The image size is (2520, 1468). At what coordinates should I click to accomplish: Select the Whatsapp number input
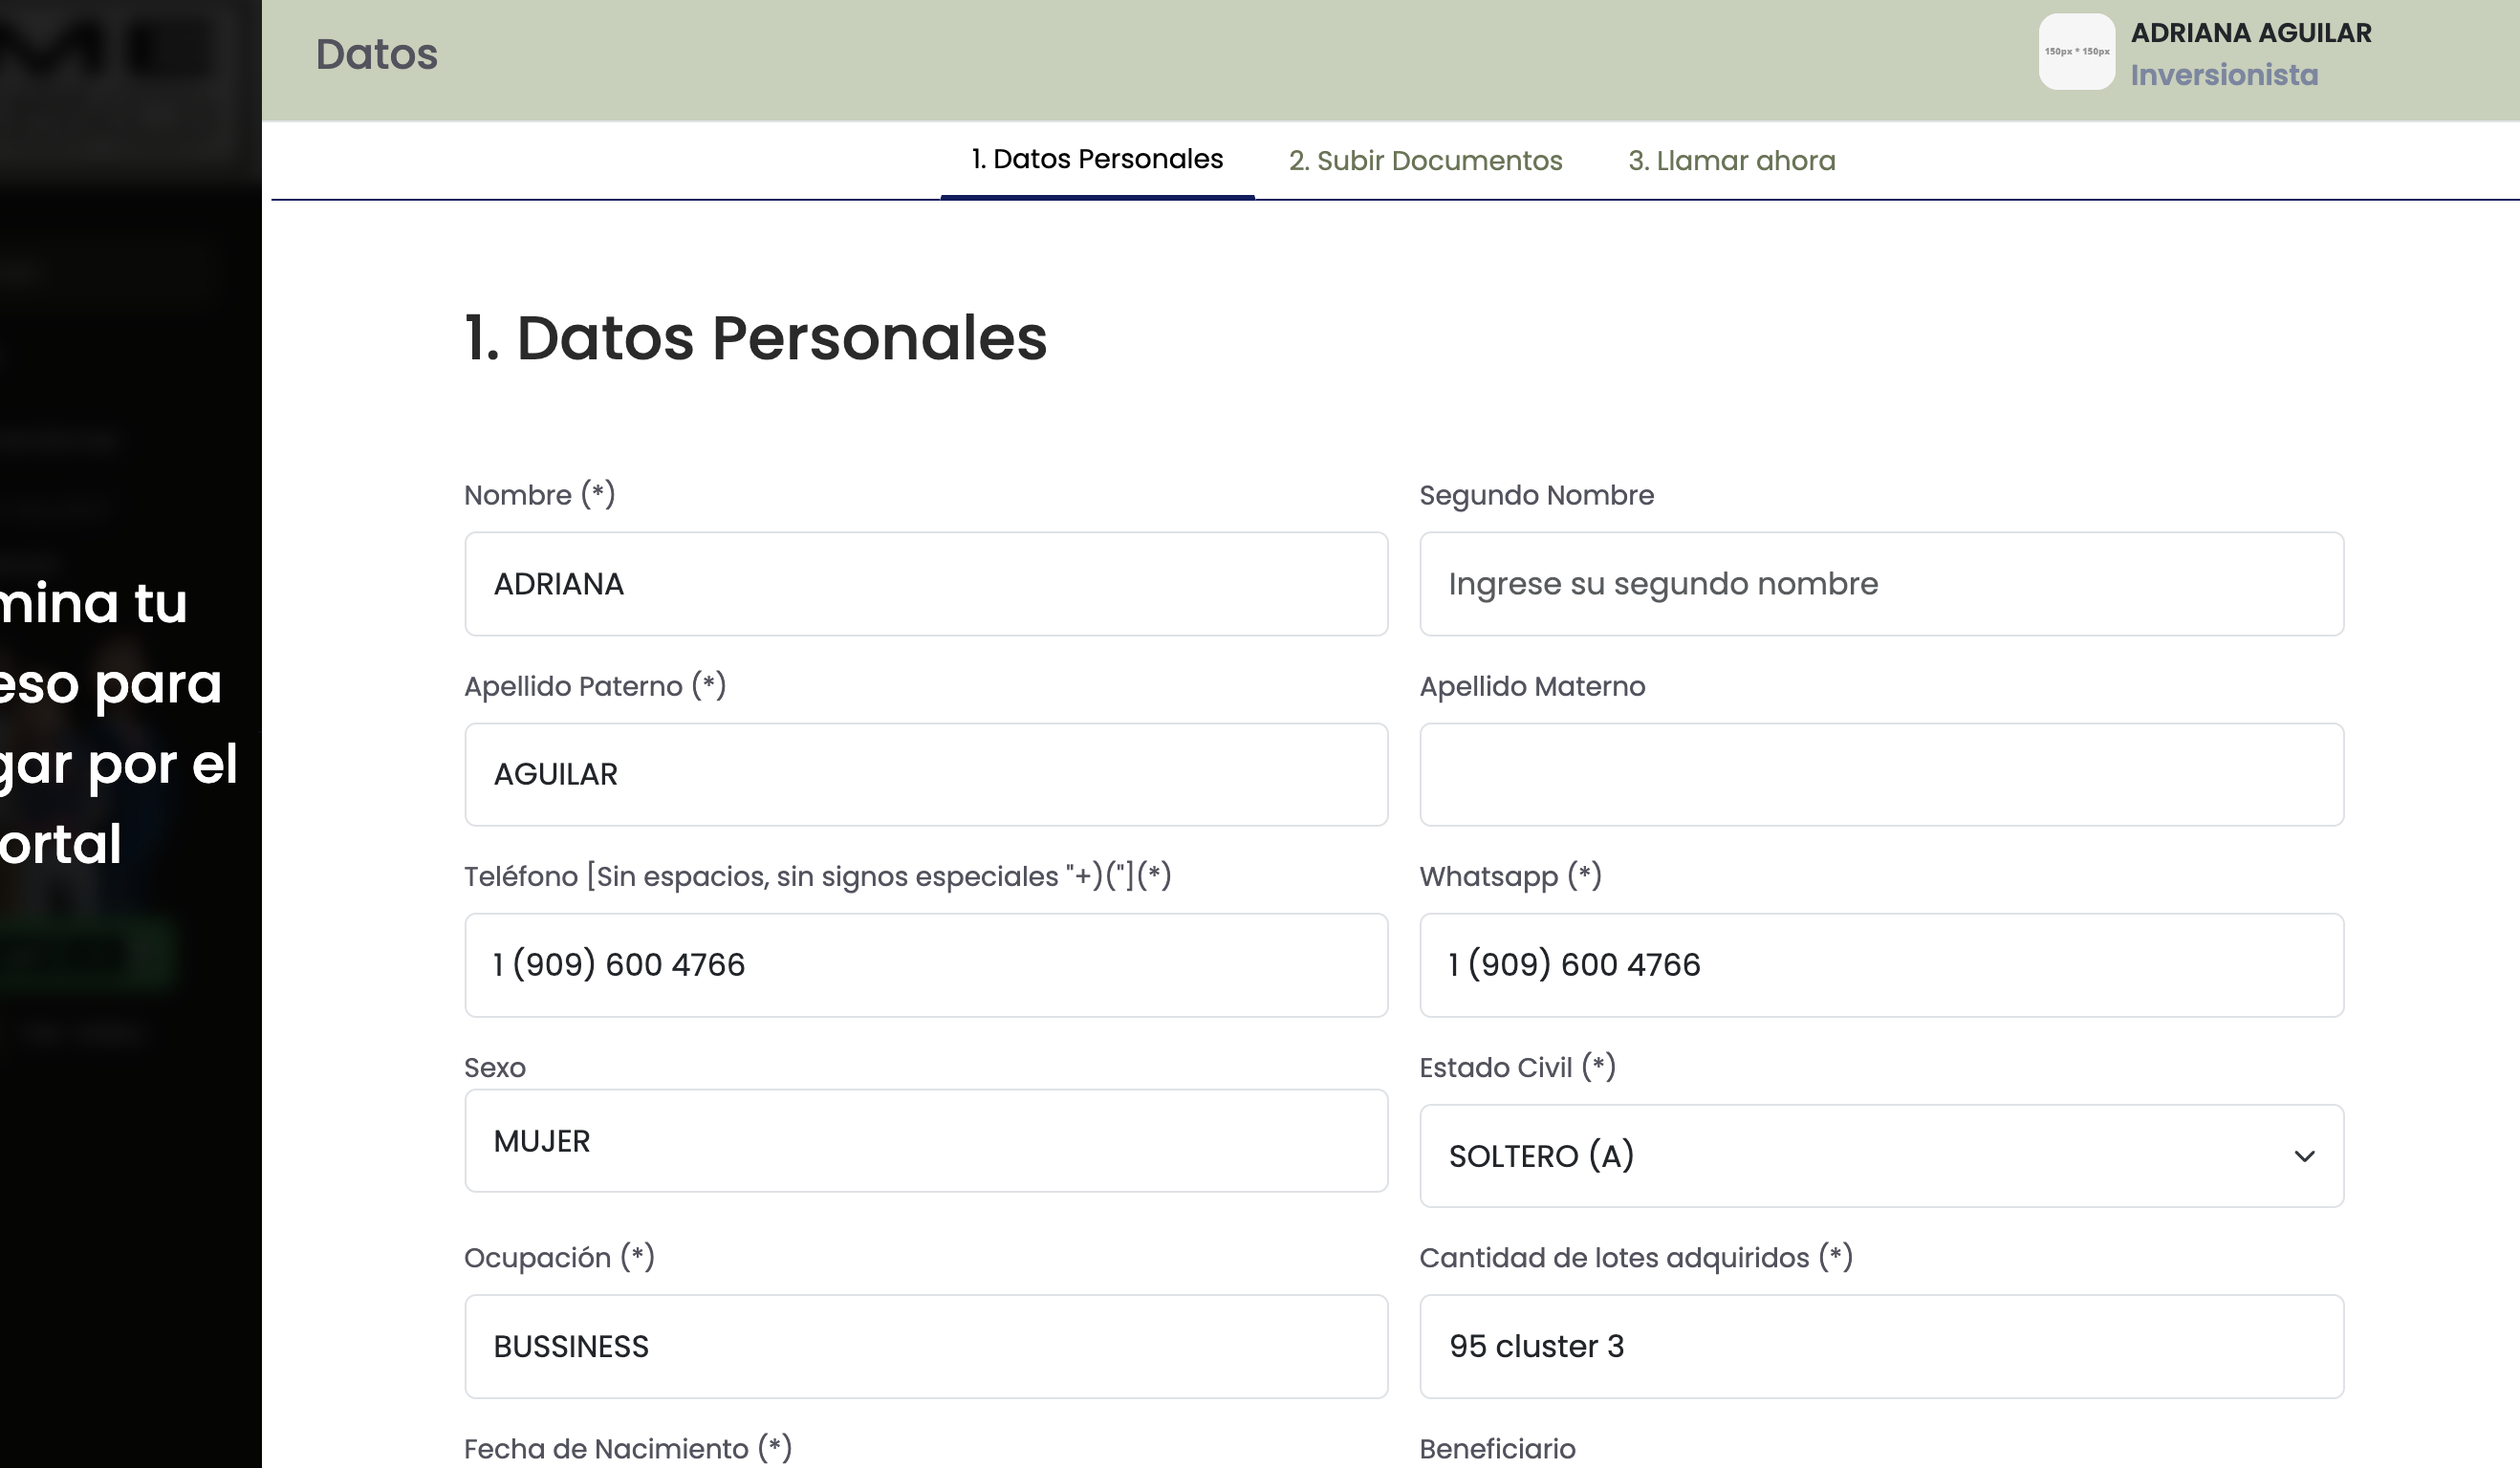[1880, 965]
